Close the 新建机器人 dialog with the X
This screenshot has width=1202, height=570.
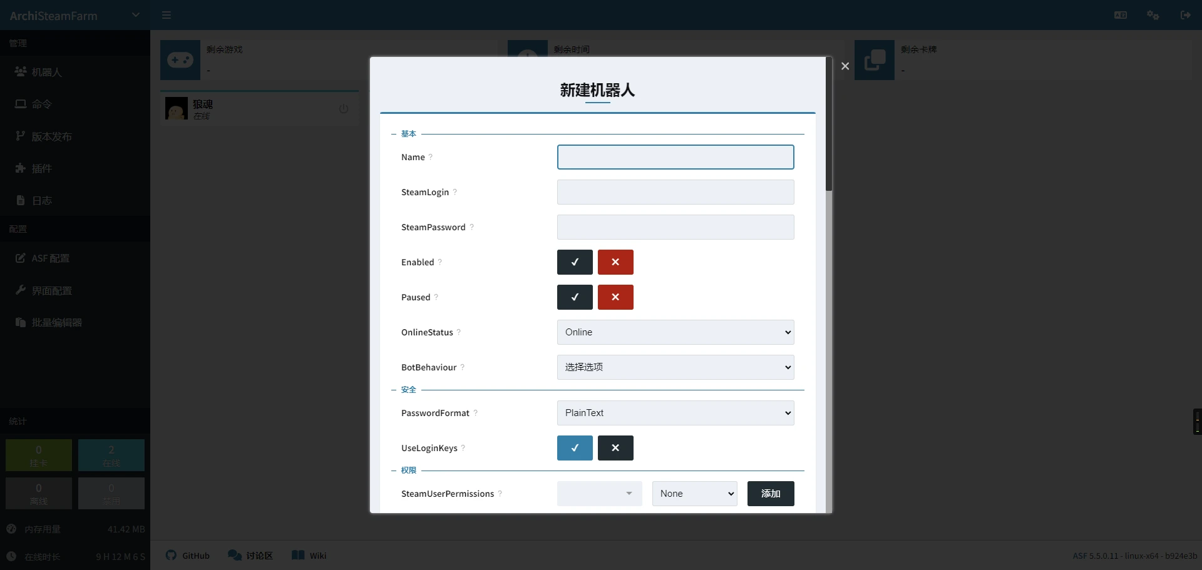click(x=845, y=66)
